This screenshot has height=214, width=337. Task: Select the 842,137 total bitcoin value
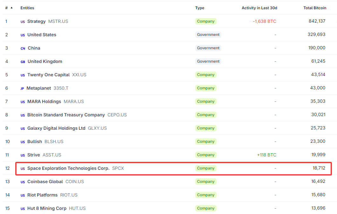(x=317, y=21)
